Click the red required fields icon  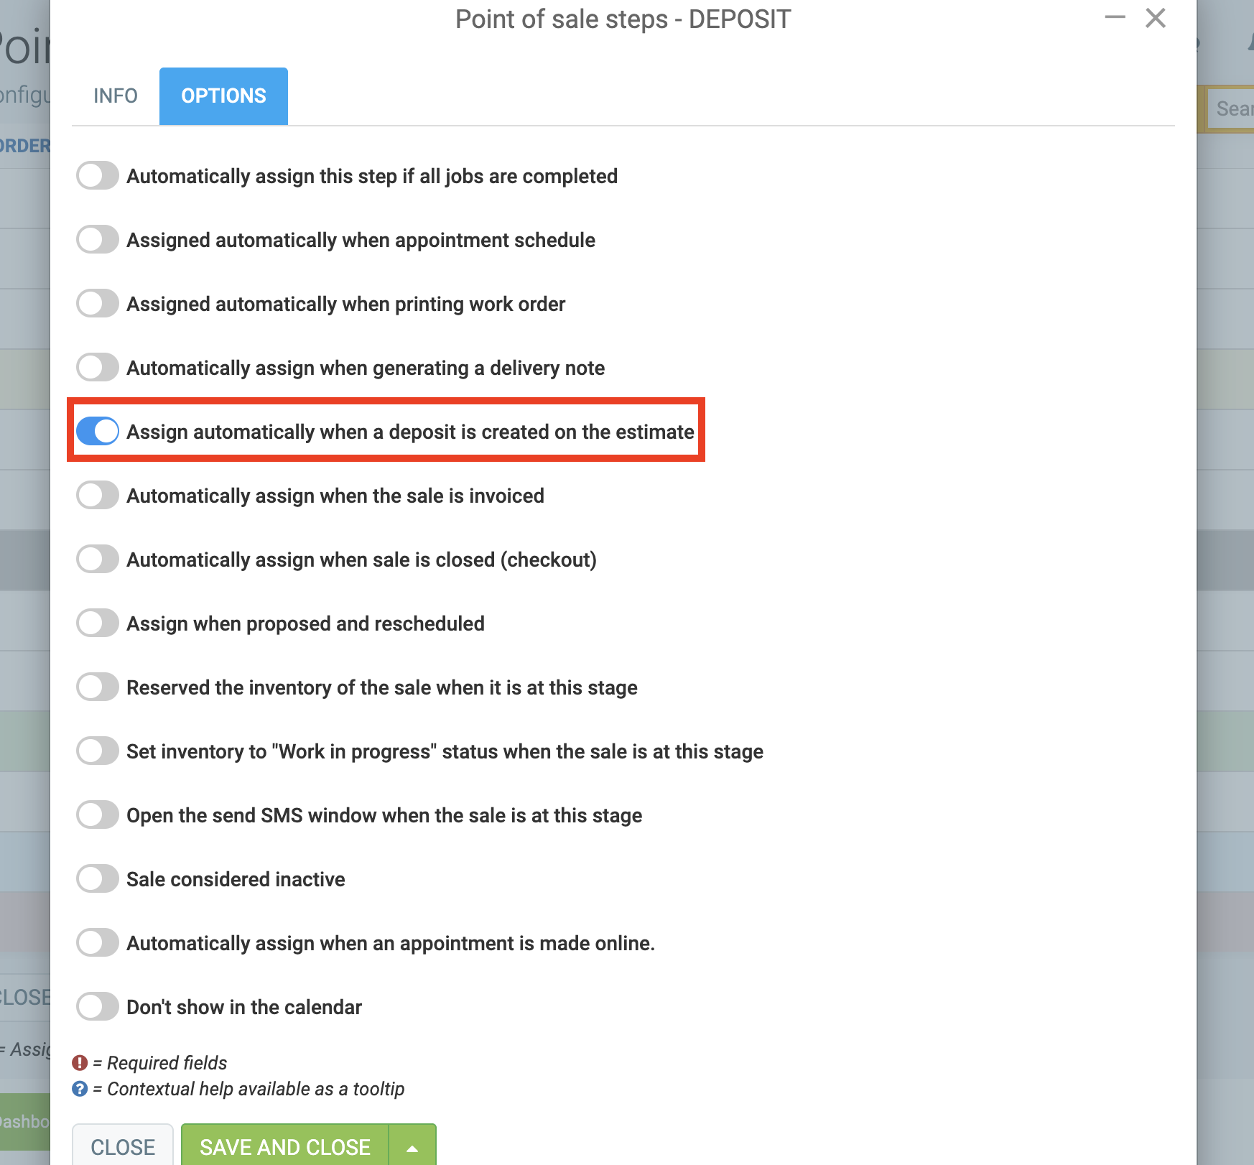click(80, 1063)
